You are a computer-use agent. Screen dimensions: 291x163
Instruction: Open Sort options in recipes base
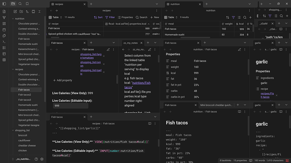pos(98,17)
